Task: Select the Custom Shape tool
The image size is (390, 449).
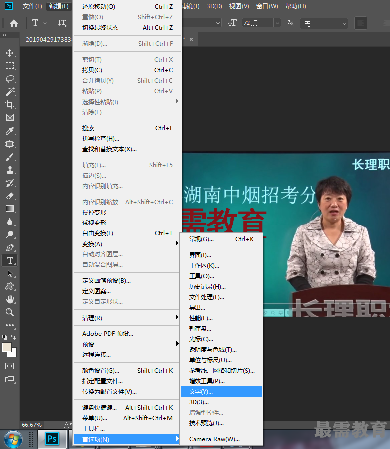Action: [10, 286]
